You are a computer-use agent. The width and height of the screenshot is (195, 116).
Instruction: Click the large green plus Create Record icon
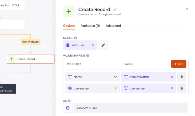[x=69, y=11]
